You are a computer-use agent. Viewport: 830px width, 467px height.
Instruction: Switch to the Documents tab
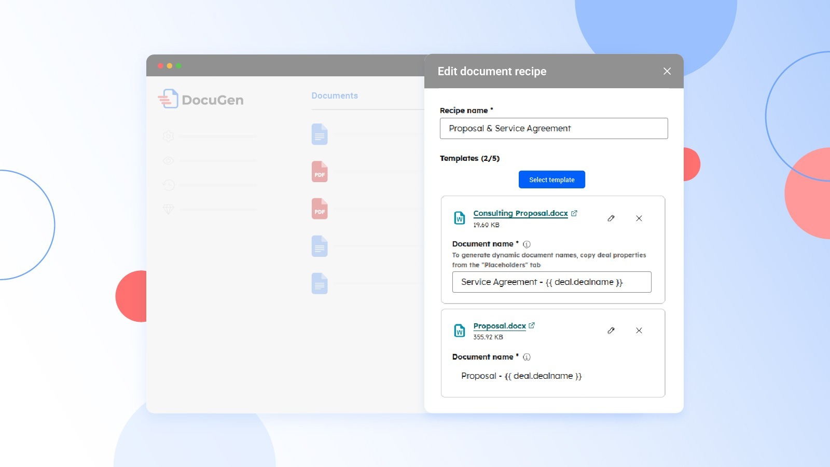point(335,95)
